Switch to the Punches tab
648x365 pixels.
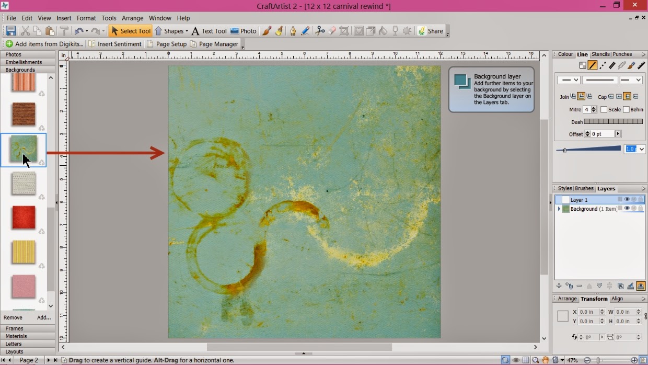(622, 54)
